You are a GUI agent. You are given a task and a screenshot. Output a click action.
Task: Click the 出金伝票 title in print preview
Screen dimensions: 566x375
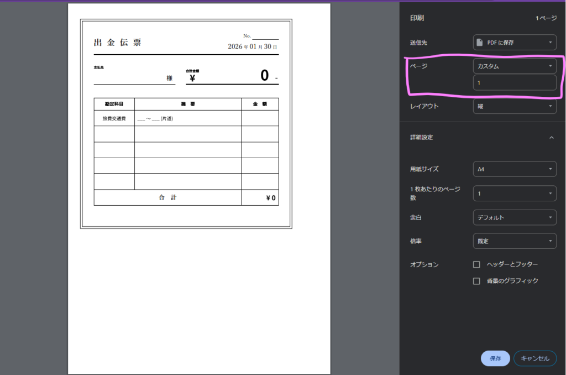pyautogui.click(x=118, y=43)
